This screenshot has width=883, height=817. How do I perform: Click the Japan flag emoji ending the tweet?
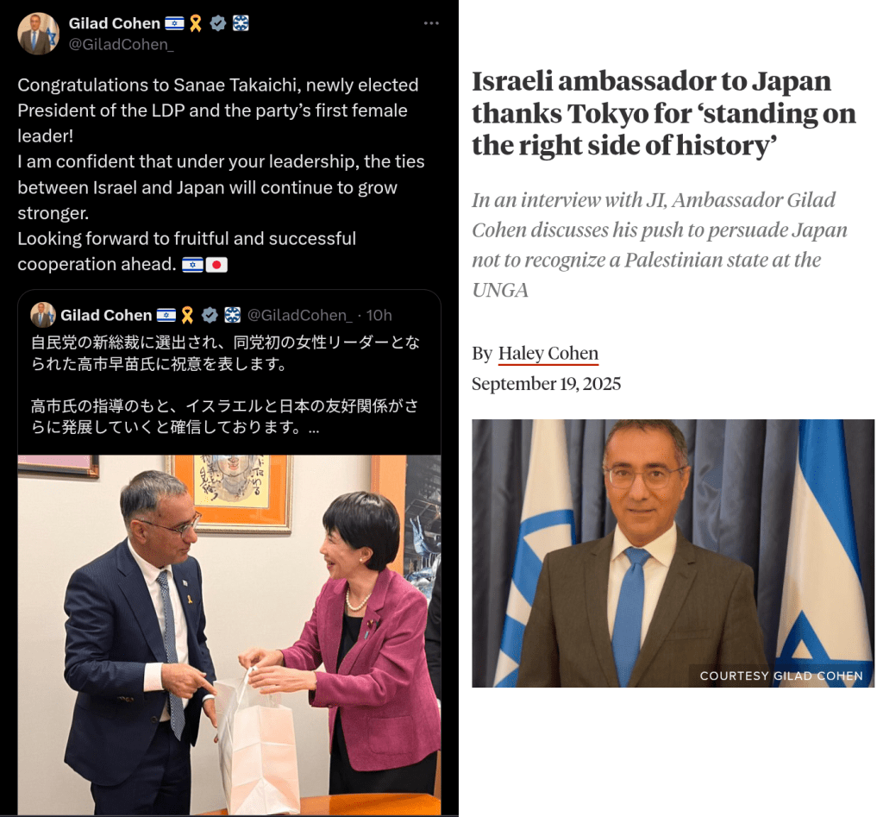[x=216, y=265]
